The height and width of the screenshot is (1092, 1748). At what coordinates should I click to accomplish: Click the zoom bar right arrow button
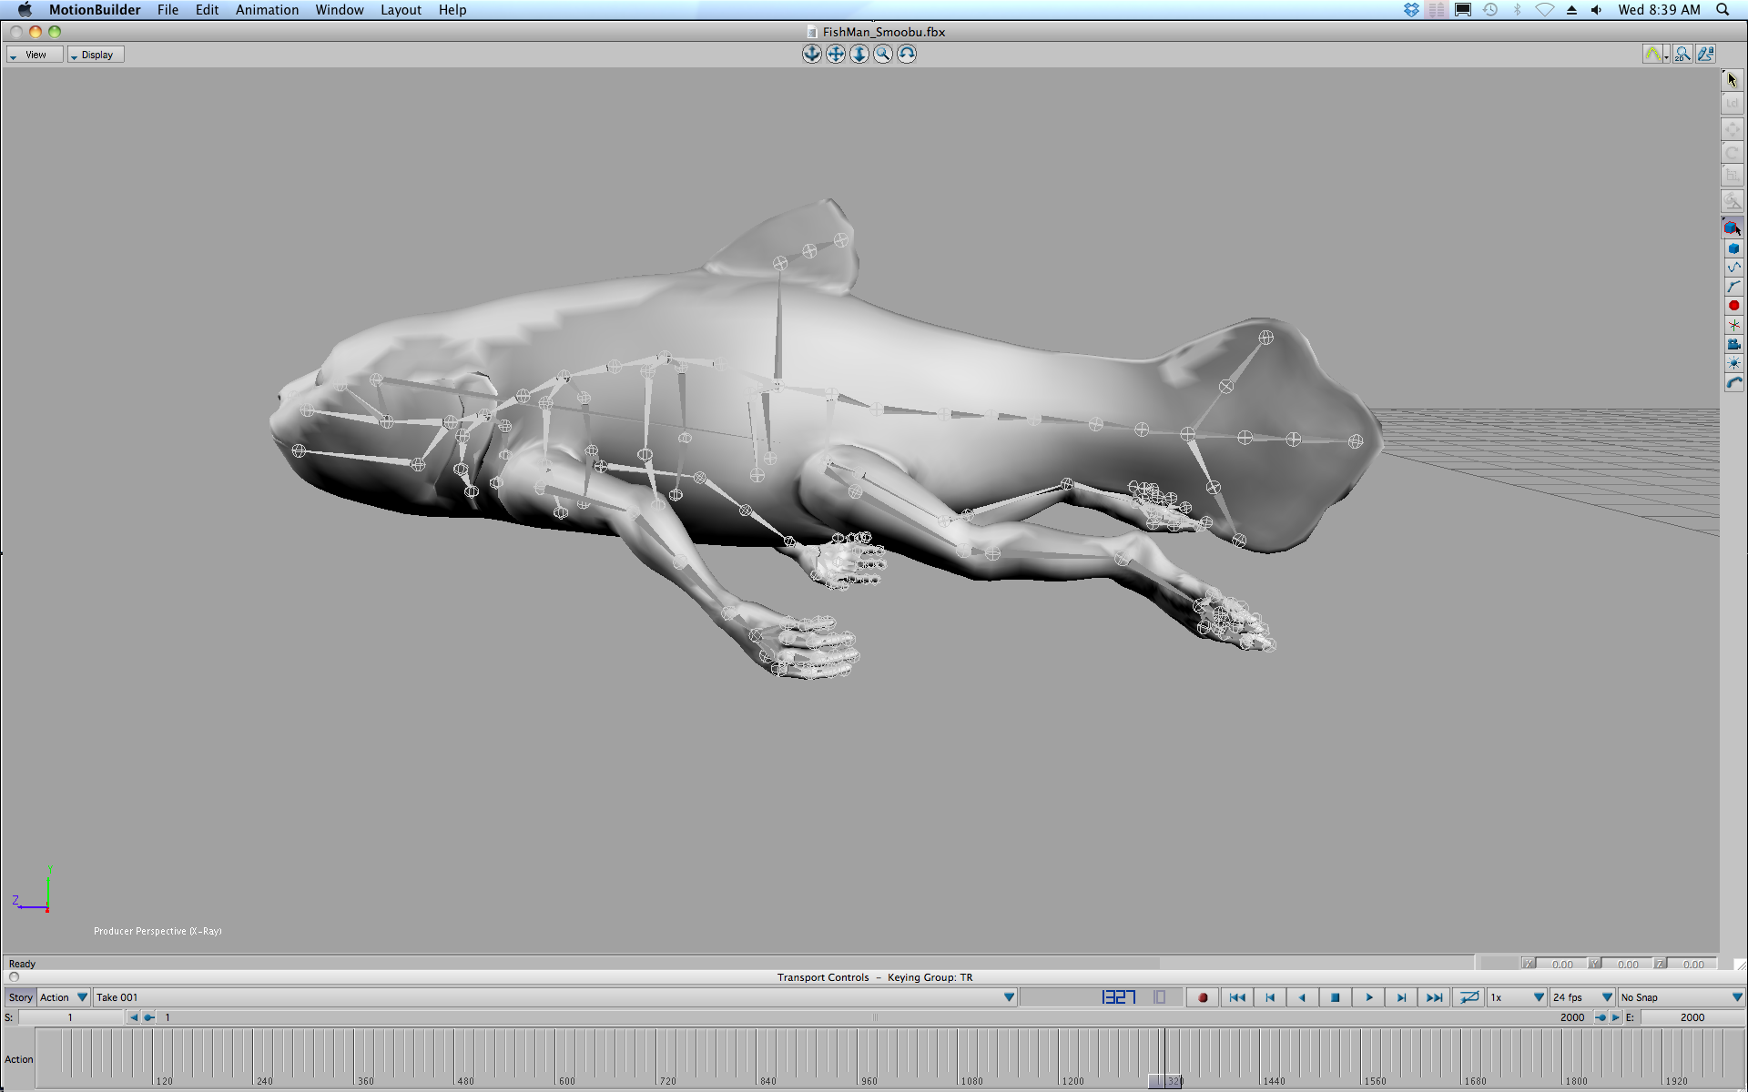[x=1616, y=1017]
